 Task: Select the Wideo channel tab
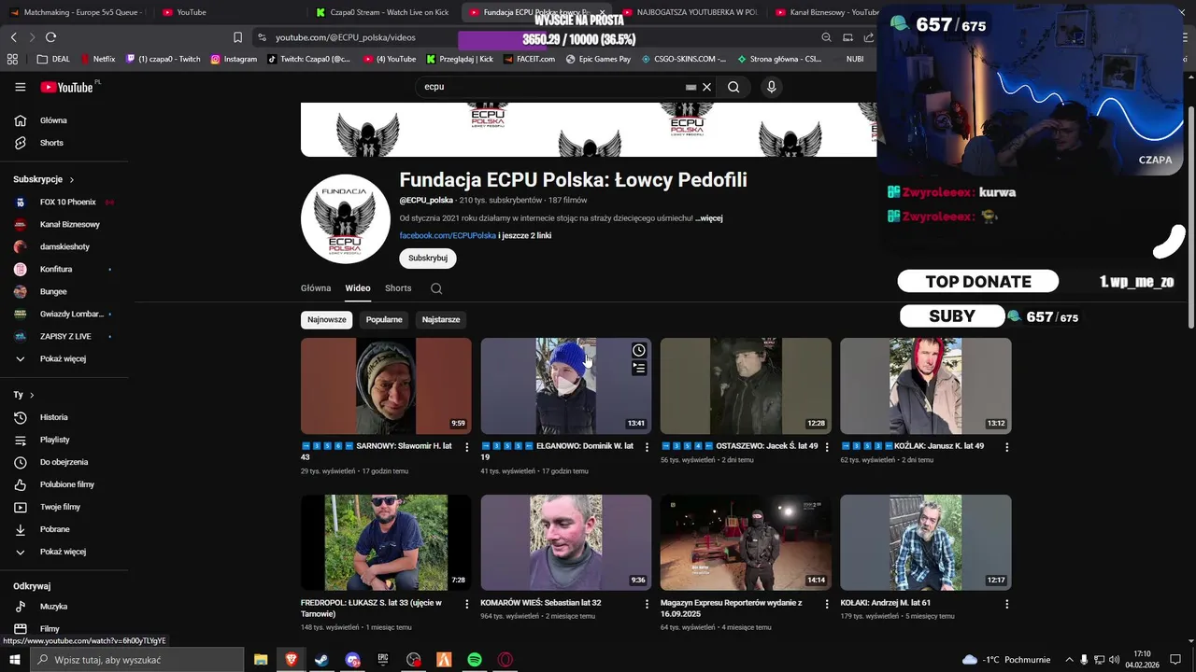(358, 288)
